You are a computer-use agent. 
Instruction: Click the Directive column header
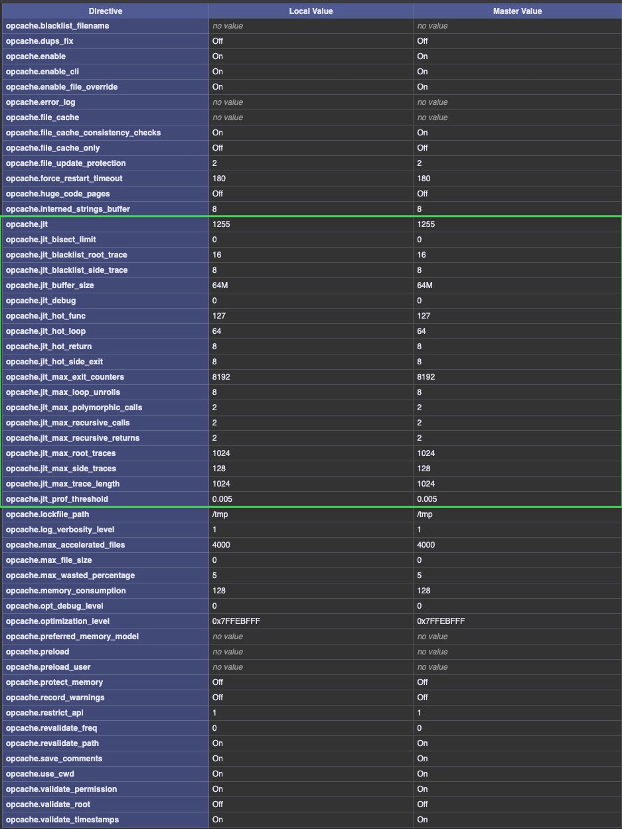[104, 11]
